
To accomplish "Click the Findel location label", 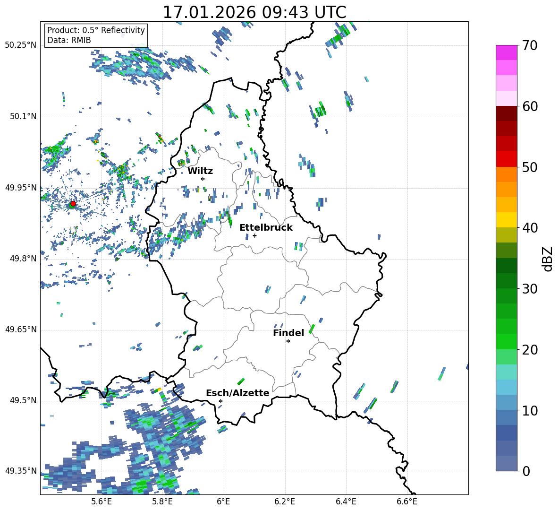I will tap(288, 333).
